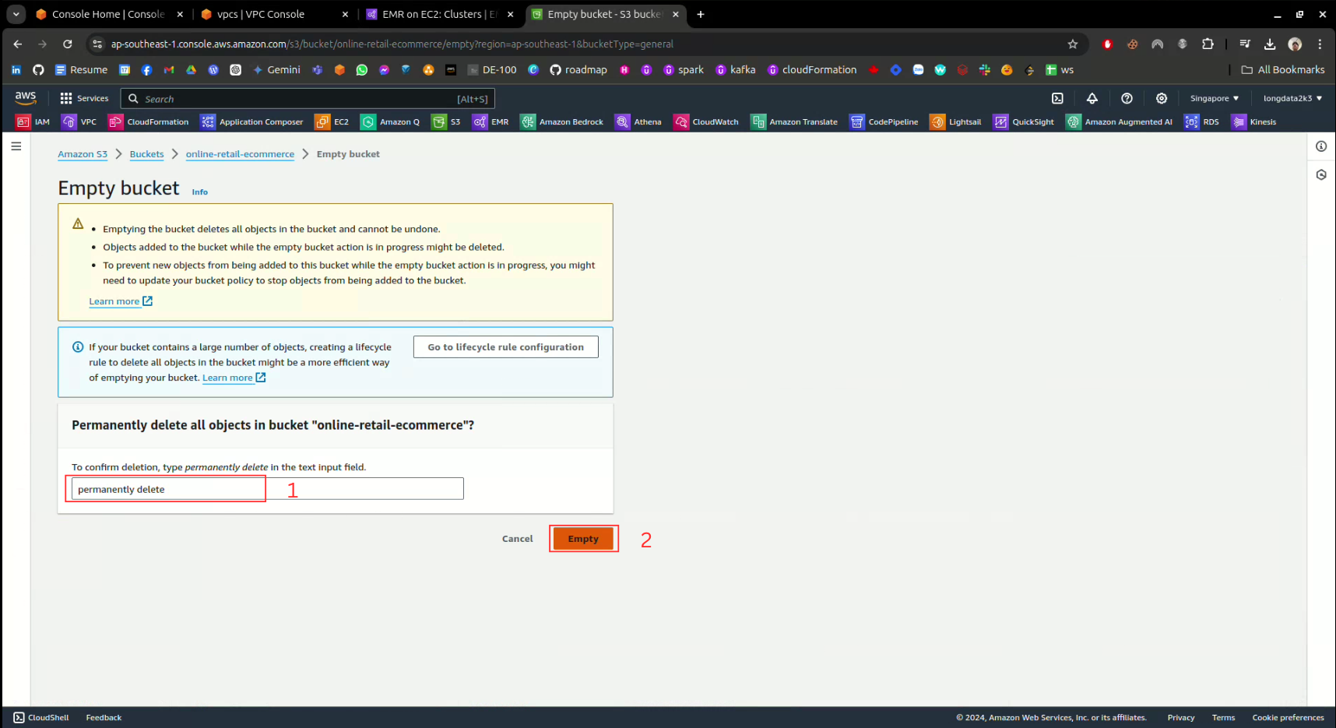Open the IAM shortcut in favorites bar
The width and height of the screenshot is (1336, 728).
pyautogui.click(x=33, y=121)
